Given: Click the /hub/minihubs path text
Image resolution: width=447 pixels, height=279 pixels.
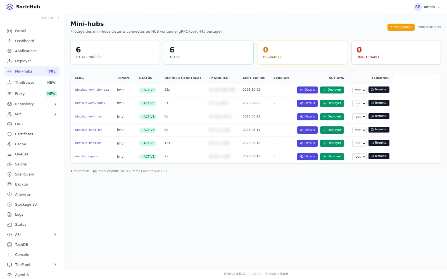Looking at the screenshot, I should [x=429, y=27].
